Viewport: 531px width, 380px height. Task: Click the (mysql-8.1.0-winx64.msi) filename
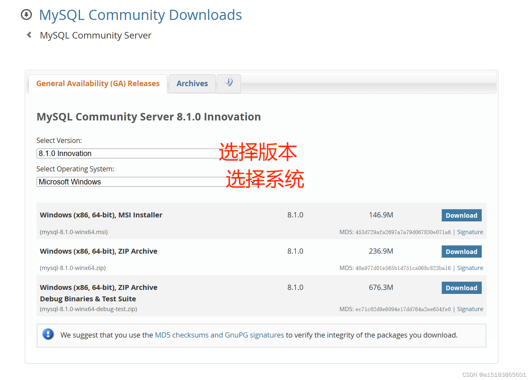74,232
